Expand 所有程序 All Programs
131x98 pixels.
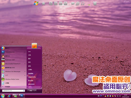pos(14,87)
